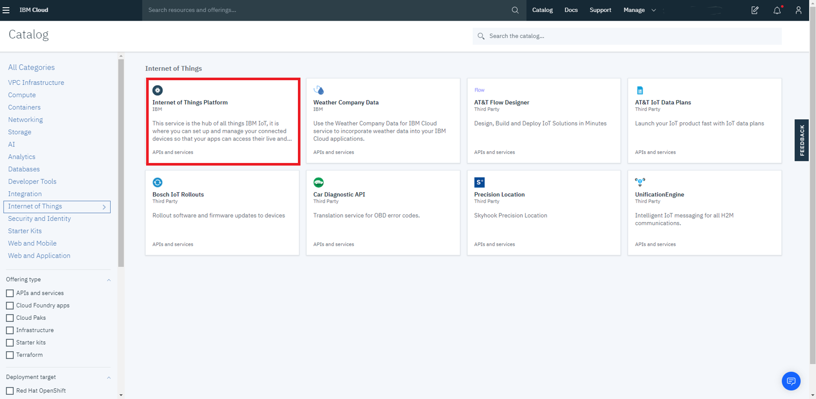Open the Car Diagnostic API card title
Screen dimensions: 816x399
tap(339, 194)
